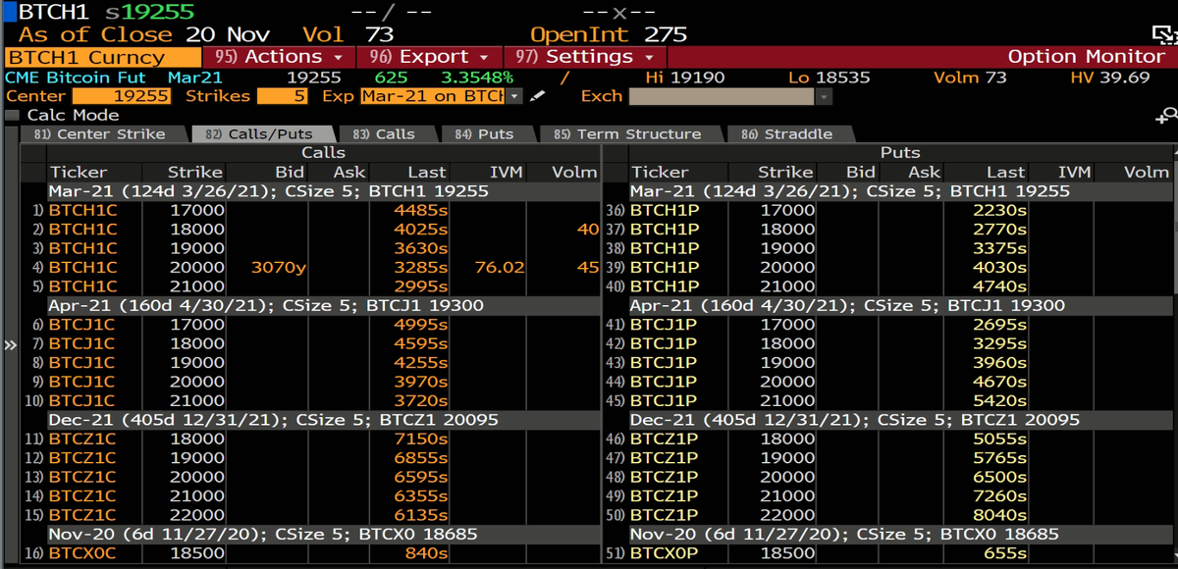Image resolution: width=1178 pixels, height=569 pixels.
Task: Click the Strikes count field
Action: tap(283, 96)
